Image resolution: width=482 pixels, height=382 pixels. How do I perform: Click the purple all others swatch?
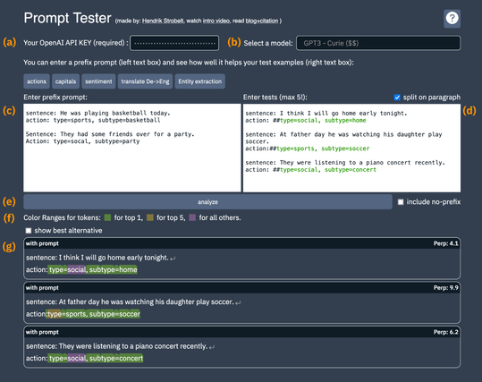tap(192, 217)
